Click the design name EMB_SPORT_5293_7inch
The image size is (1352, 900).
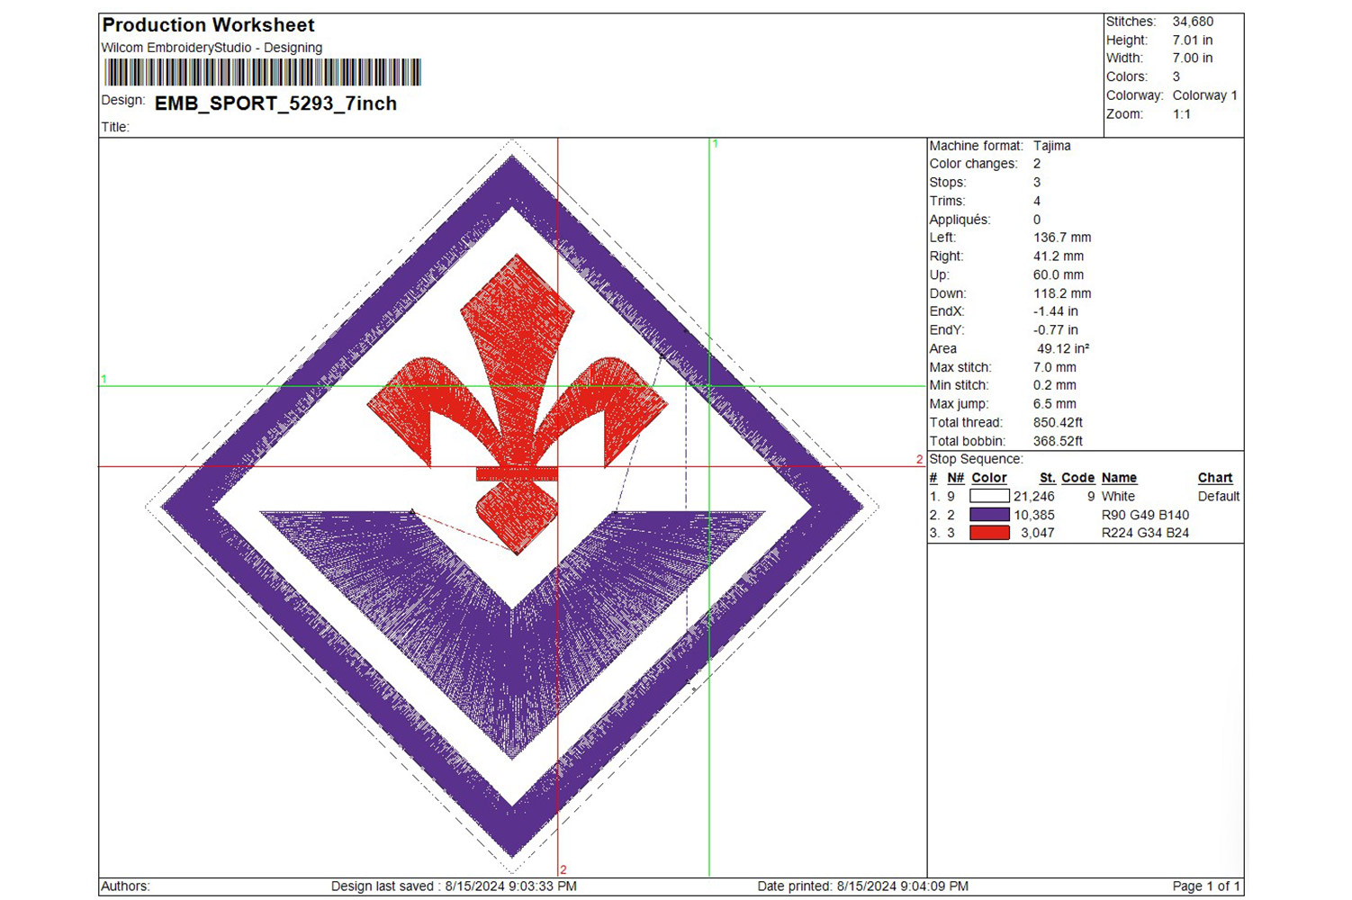(x=275, y=103)
